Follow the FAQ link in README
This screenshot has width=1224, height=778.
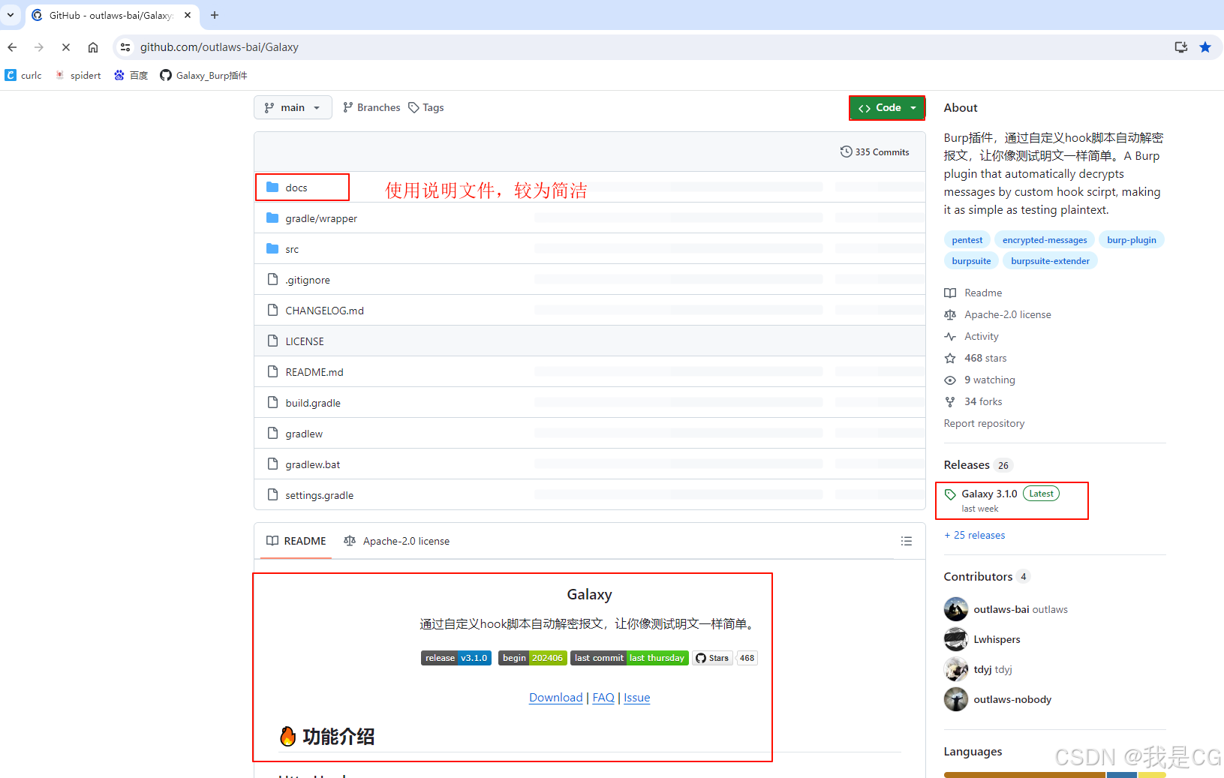[x=603, y=698]
